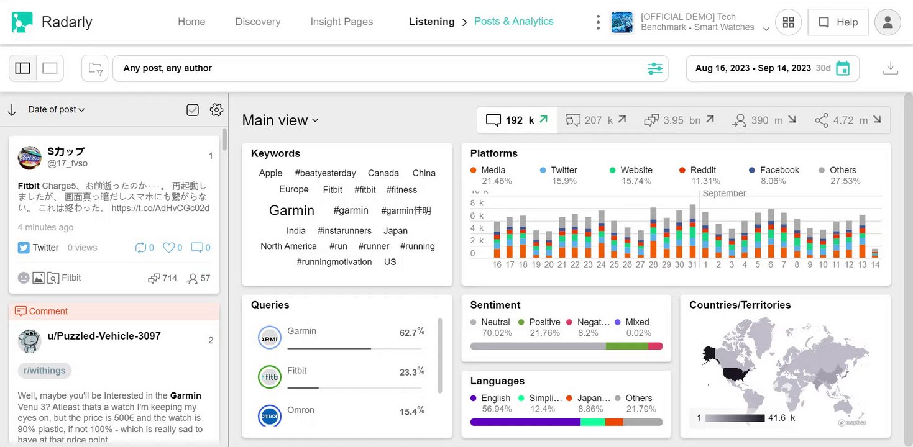913x447 pixels.
Task: Switch to split panel layout view
Action: [23, 68]
